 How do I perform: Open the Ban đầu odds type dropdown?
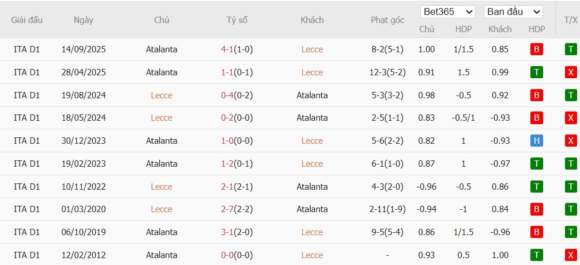coord(513,11)
